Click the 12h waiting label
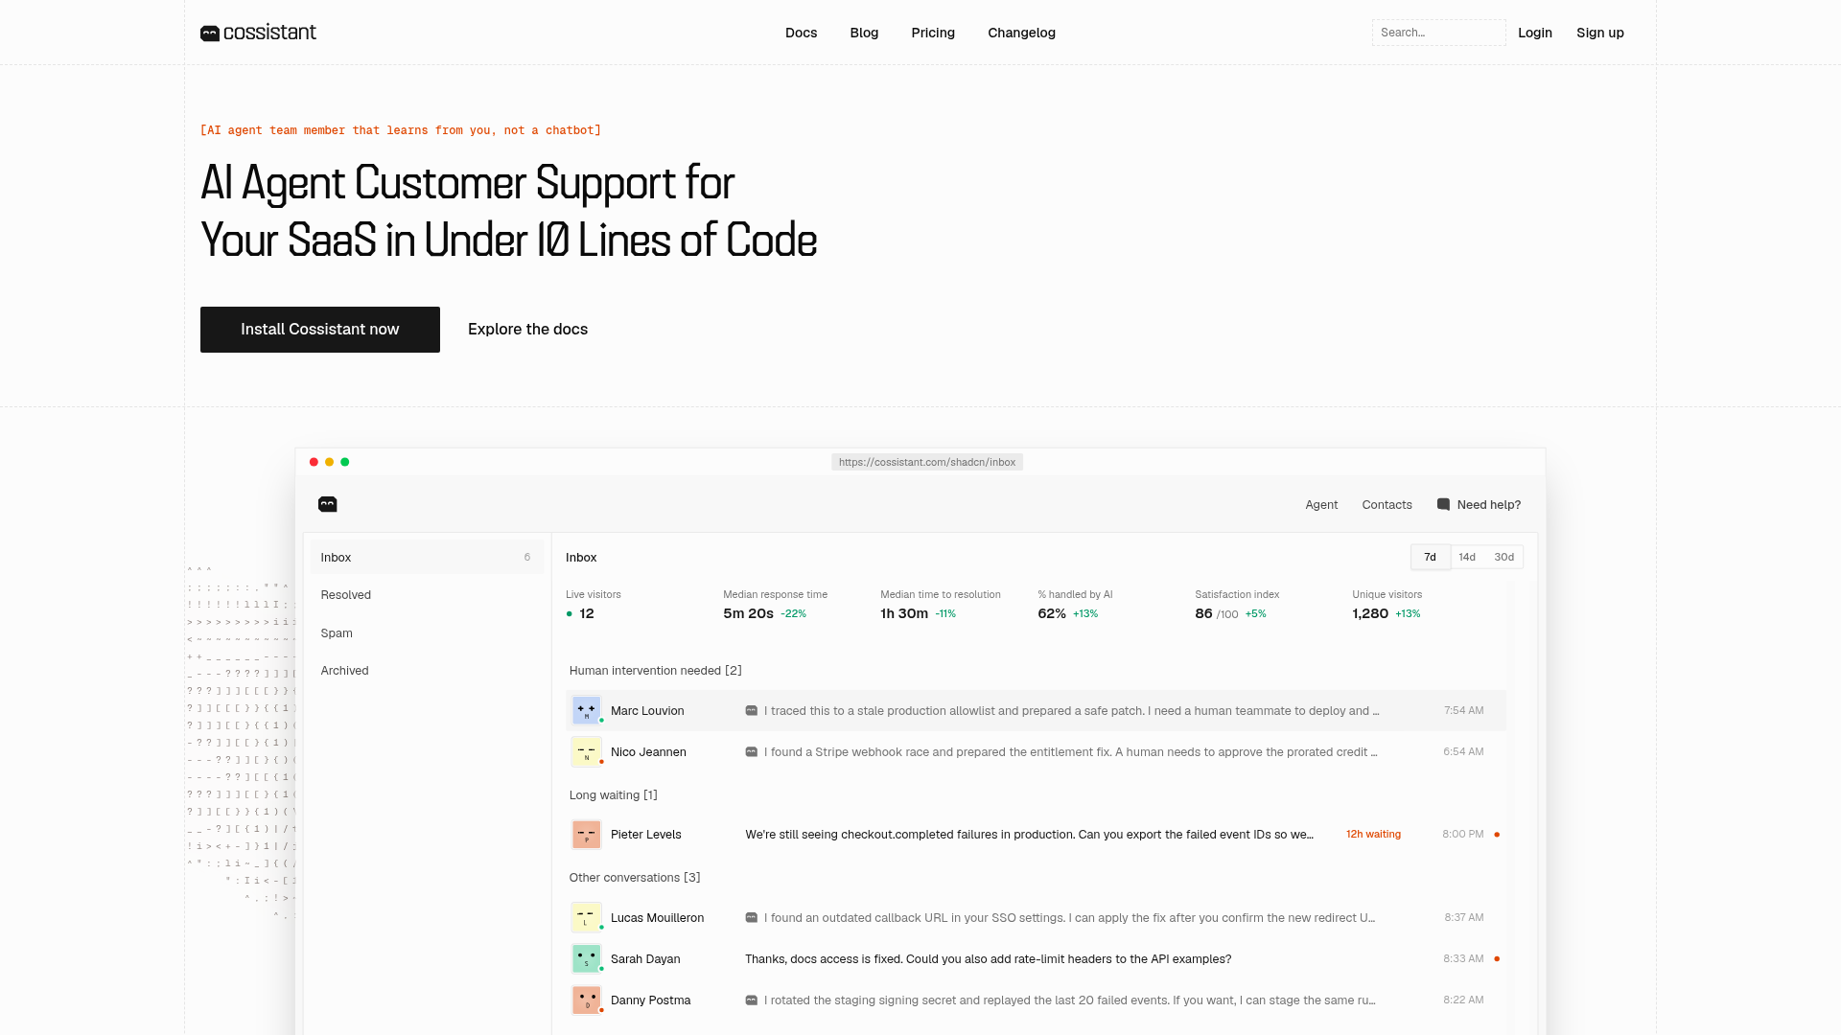The image size is (1841, 1035). click(1373, 835)
